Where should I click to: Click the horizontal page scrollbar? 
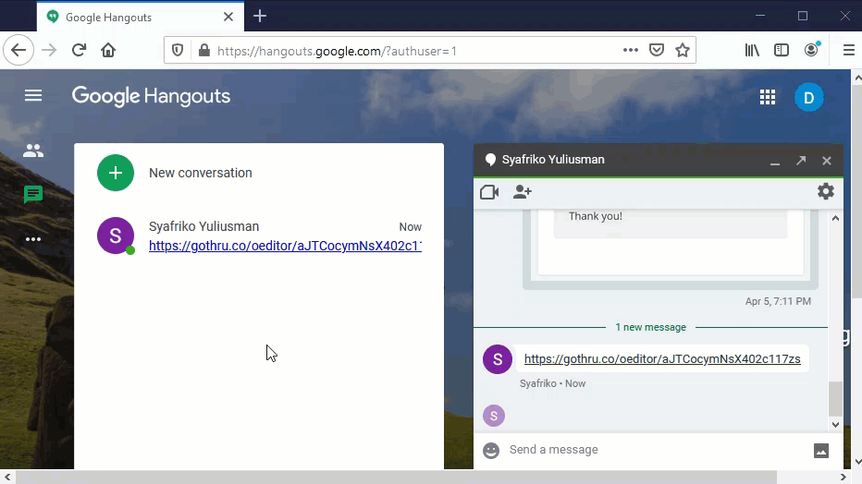[396, 477]
